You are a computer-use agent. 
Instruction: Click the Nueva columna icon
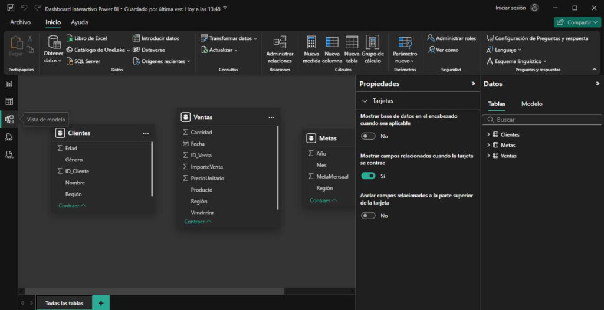coord(331,42)
